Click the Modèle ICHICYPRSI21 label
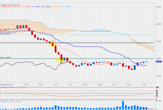Viewport: 163px width, 110px height. pyautogui.click(x=10, y=5)
